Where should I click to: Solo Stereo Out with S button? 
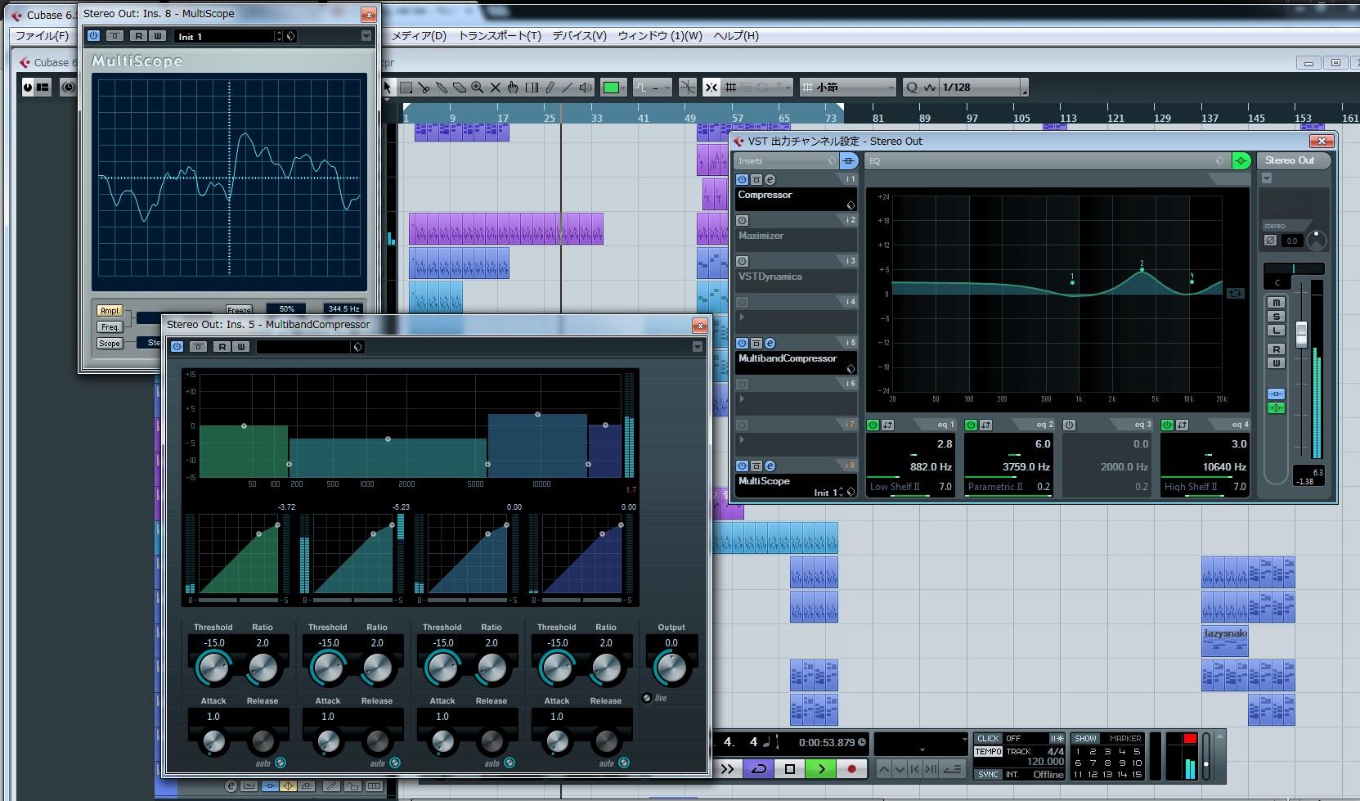pos(1276,317)
